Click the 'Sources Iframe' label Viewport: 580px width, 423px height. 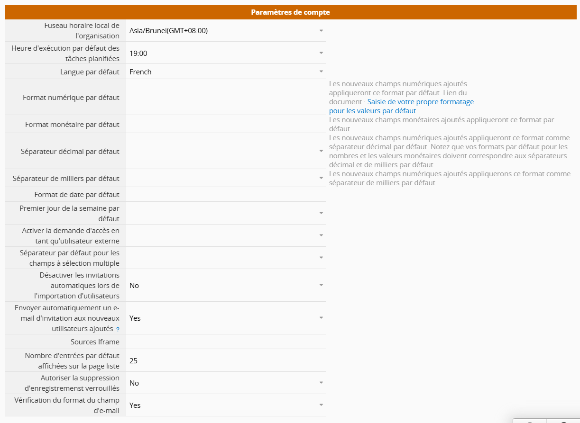[95, 342]
